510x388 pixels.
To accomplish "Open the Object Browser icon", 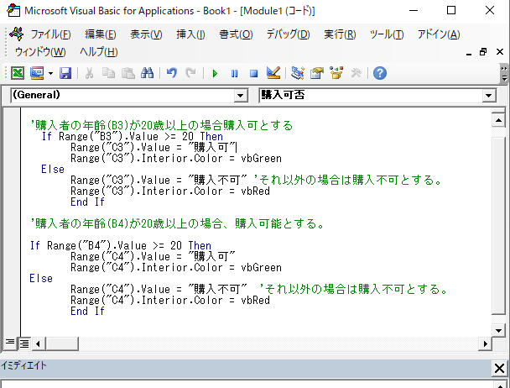I will (336, 73).
